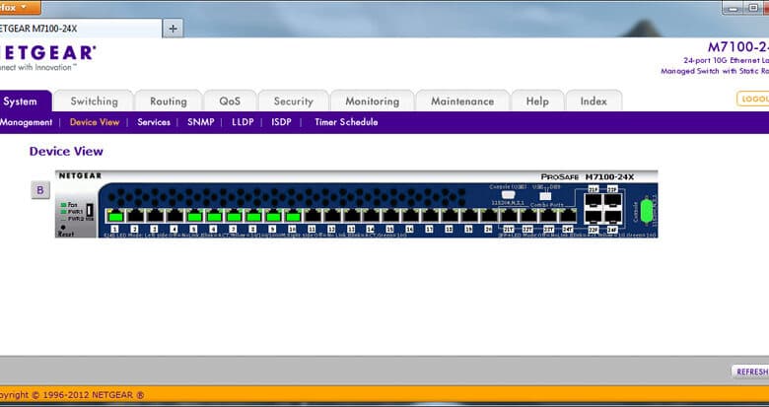Open the Routing tab
769x407 pixels.
point(169,102)
